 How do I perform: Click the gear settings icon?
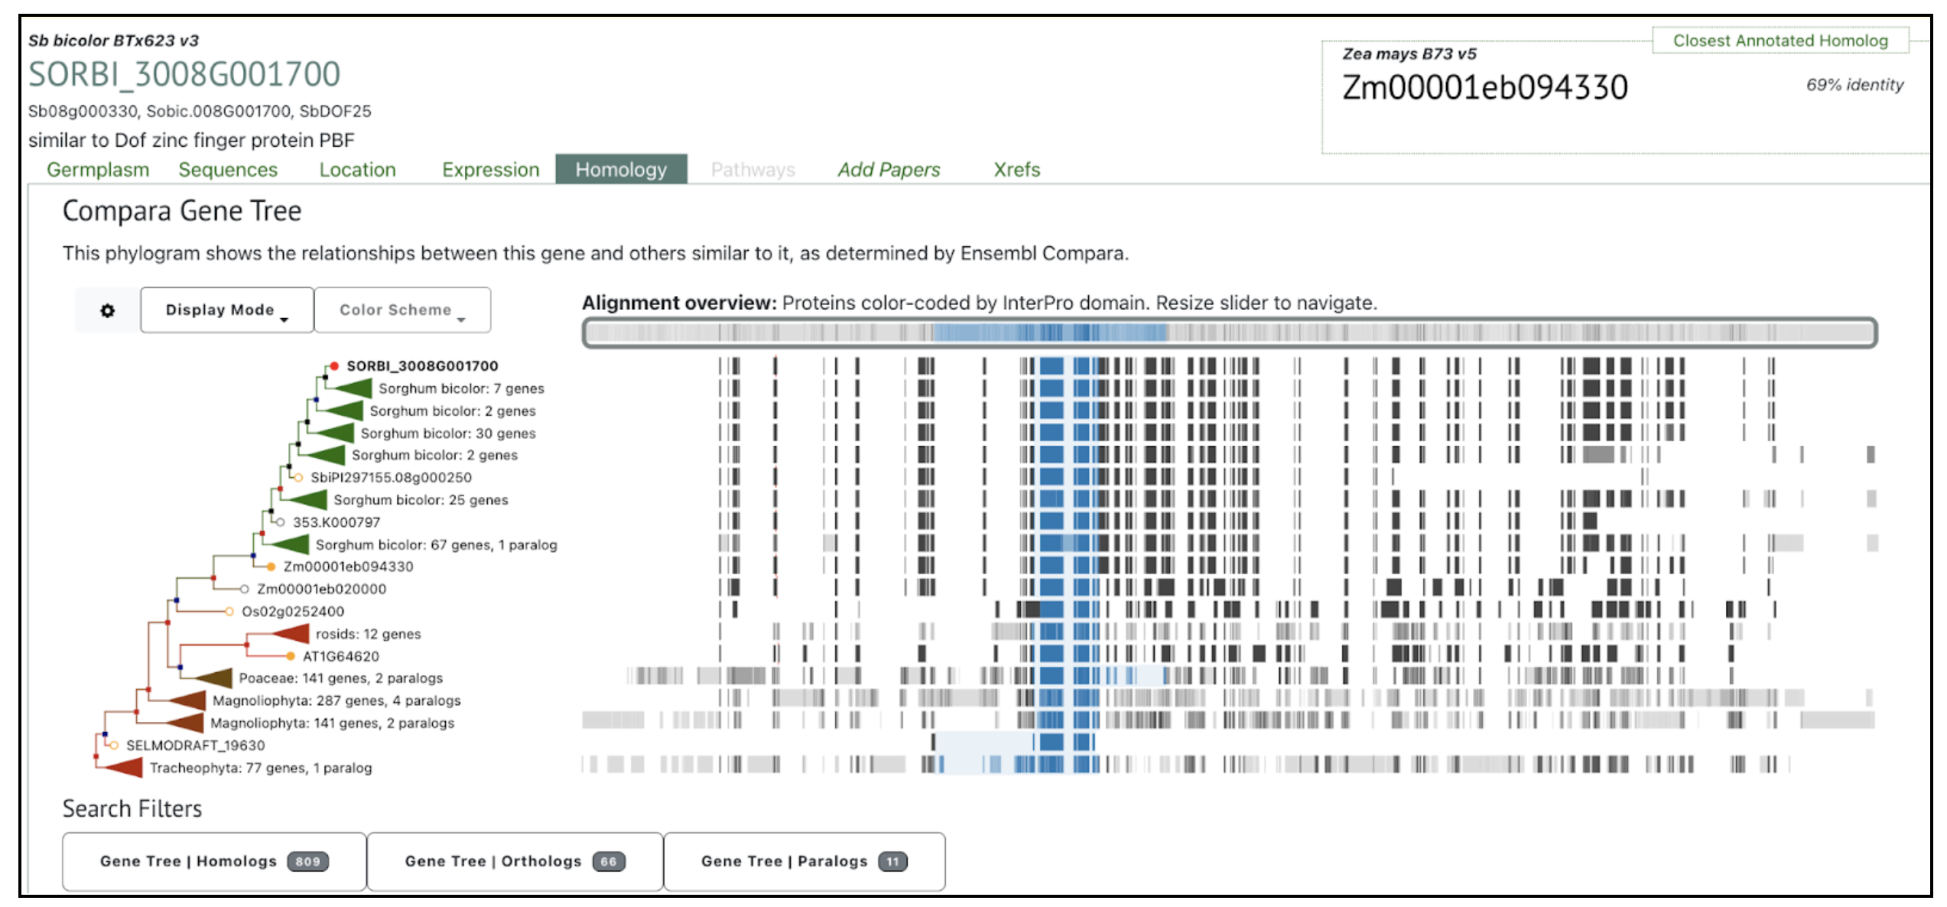108,310
